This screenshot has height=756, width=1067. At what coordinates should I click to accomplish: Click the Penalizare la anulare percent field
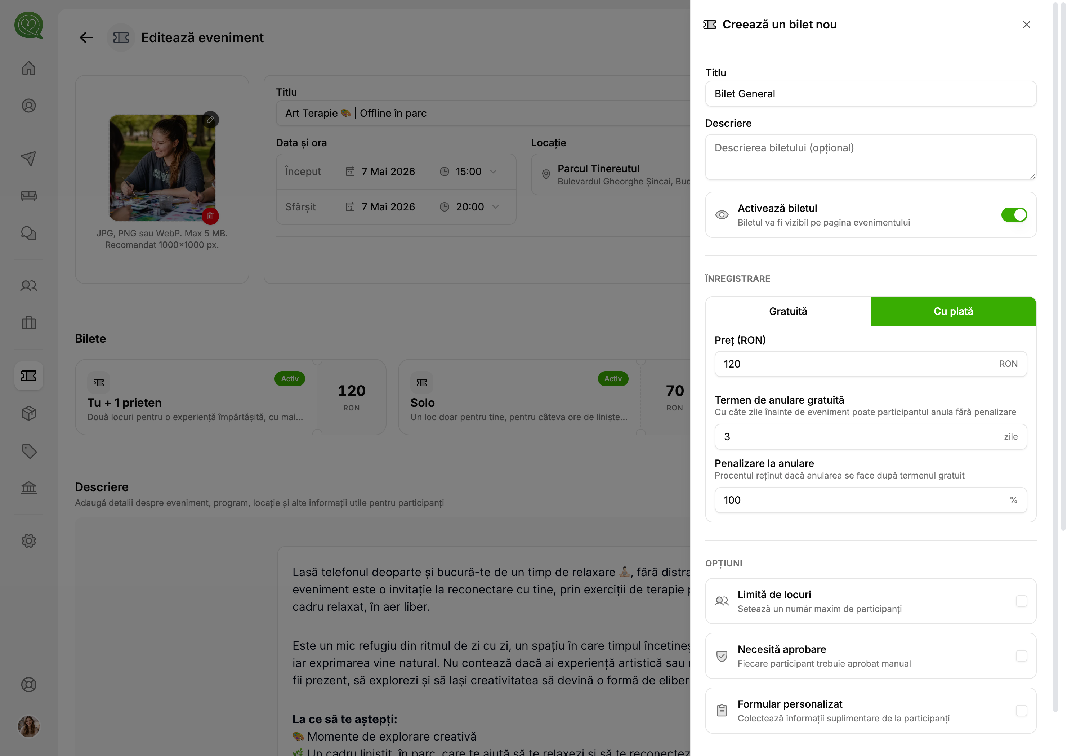pyautogui.click(x=870, y=500)
